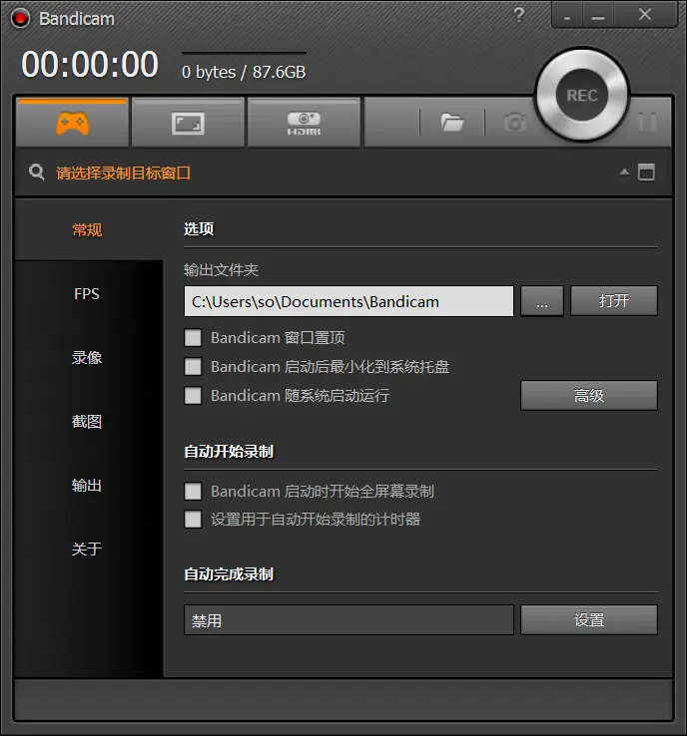This screenshot has height=736, width=687.
Task: Open the 关于 tab
Action: (87, 550)
